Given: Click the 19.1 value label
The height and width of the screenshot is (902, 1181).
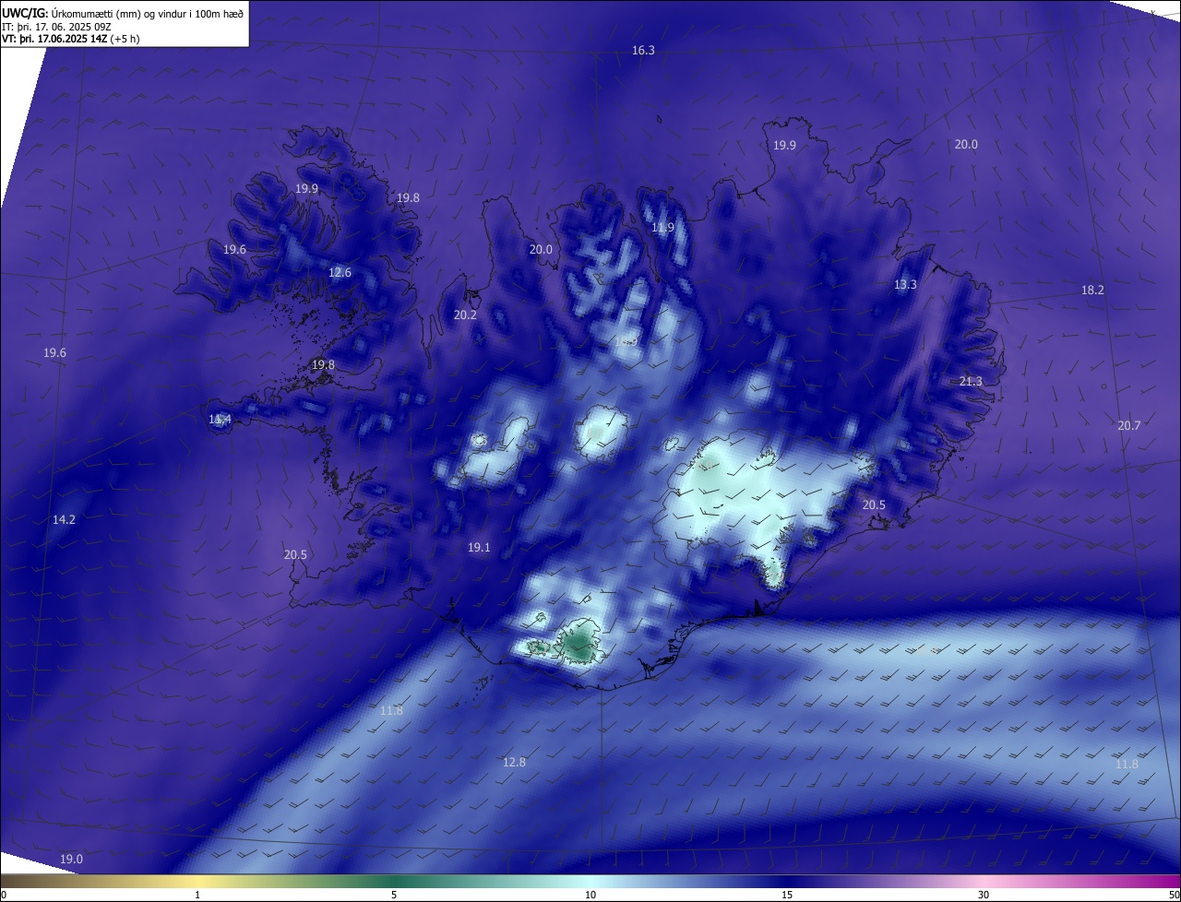Looking at the screenshot, I should tap(479, 548).
